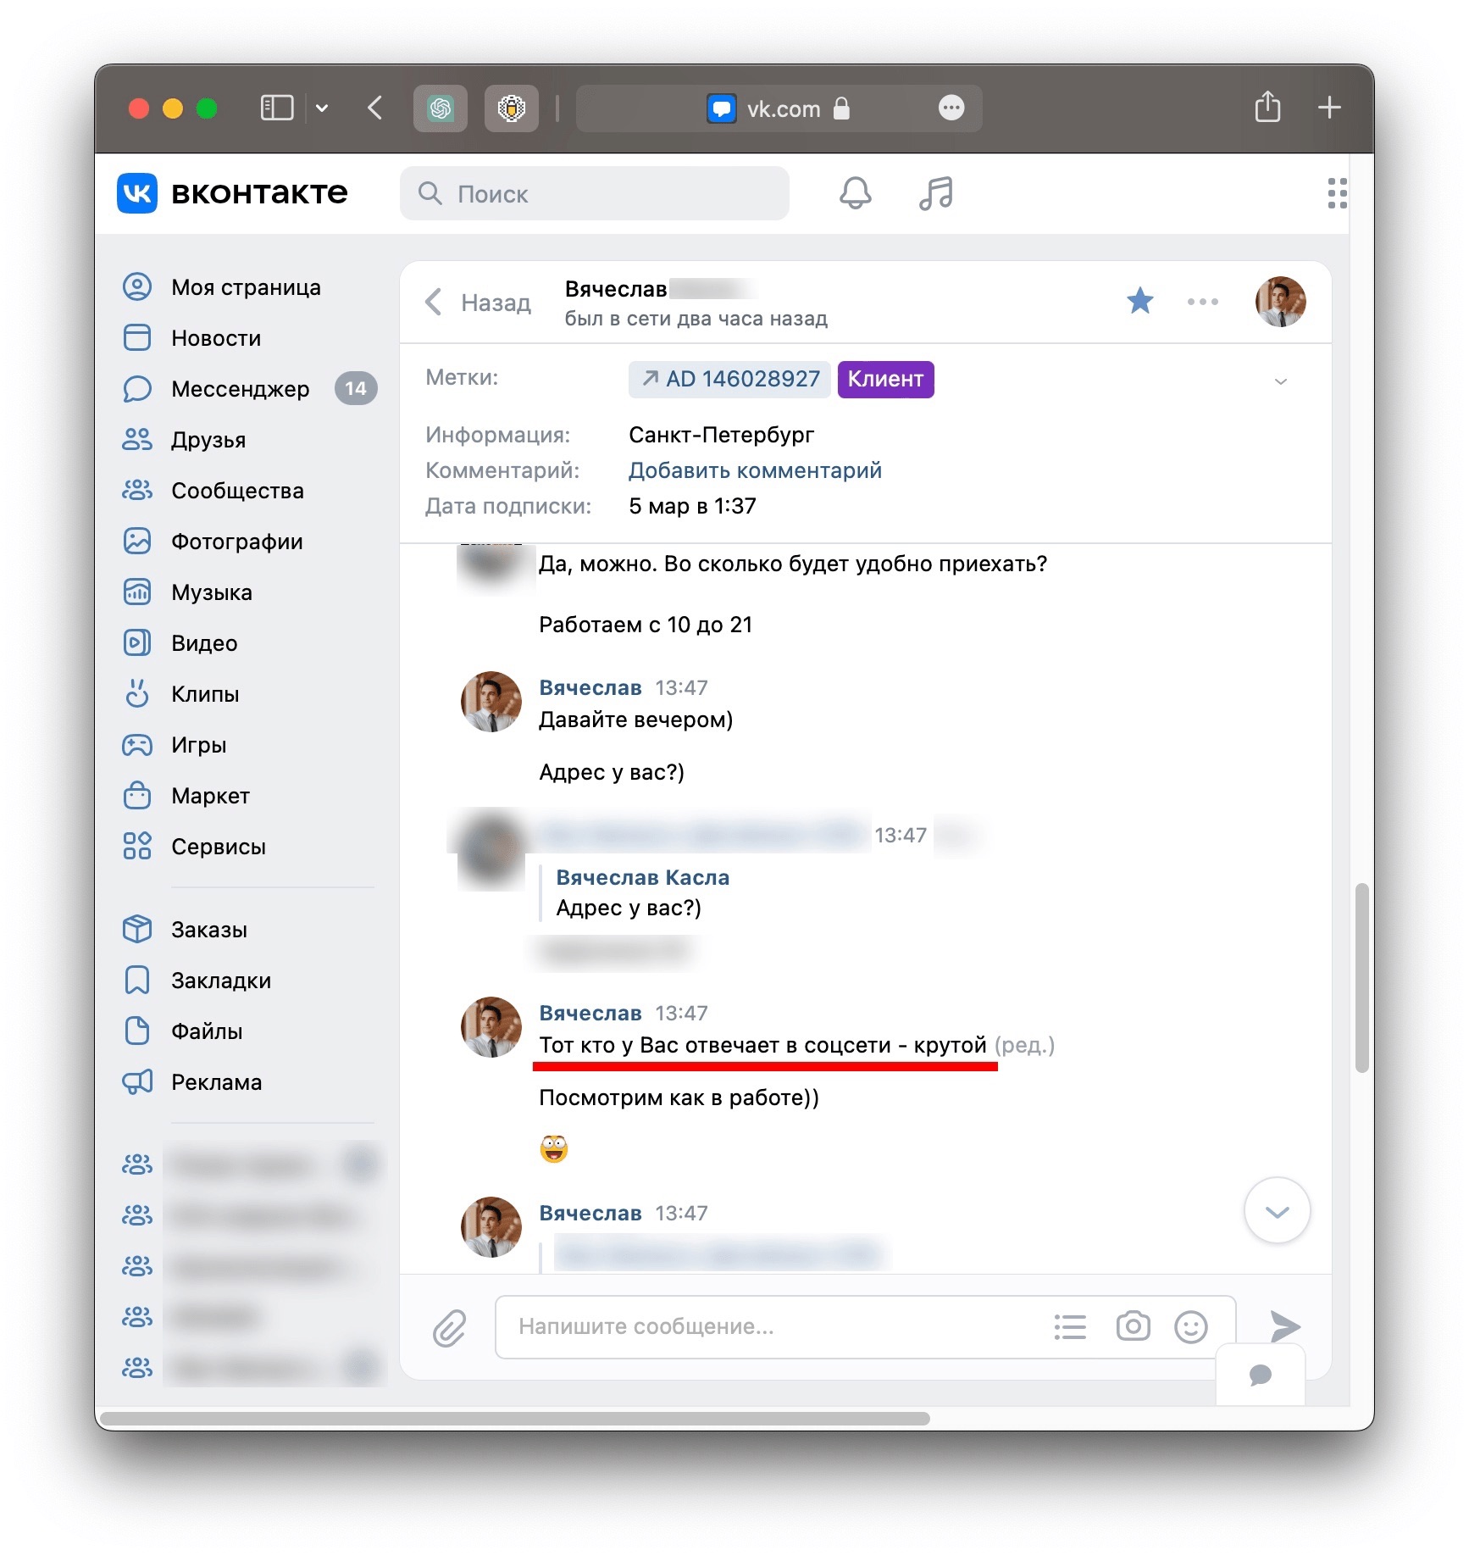Open the three-dots chat actions menu

coord(1202,302)
